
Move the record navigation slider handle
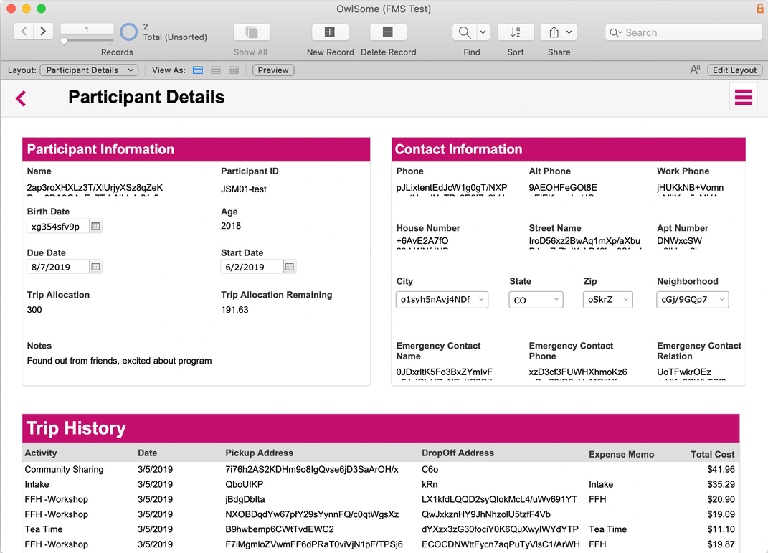coord(64,42)
